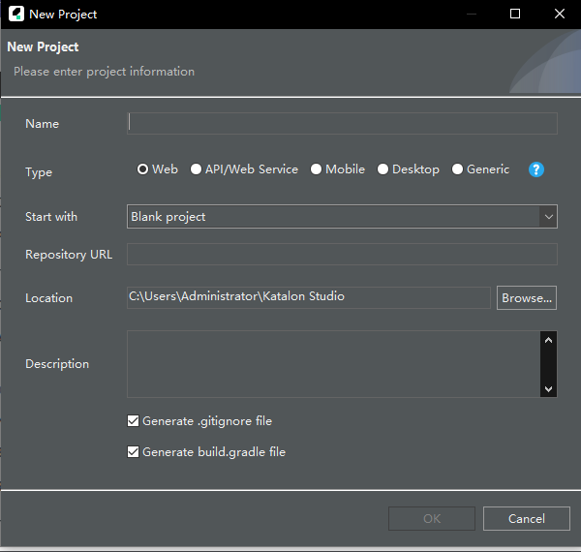Open the project type help icon
This screenshot has height=552, width=581.
click(535, 169)
